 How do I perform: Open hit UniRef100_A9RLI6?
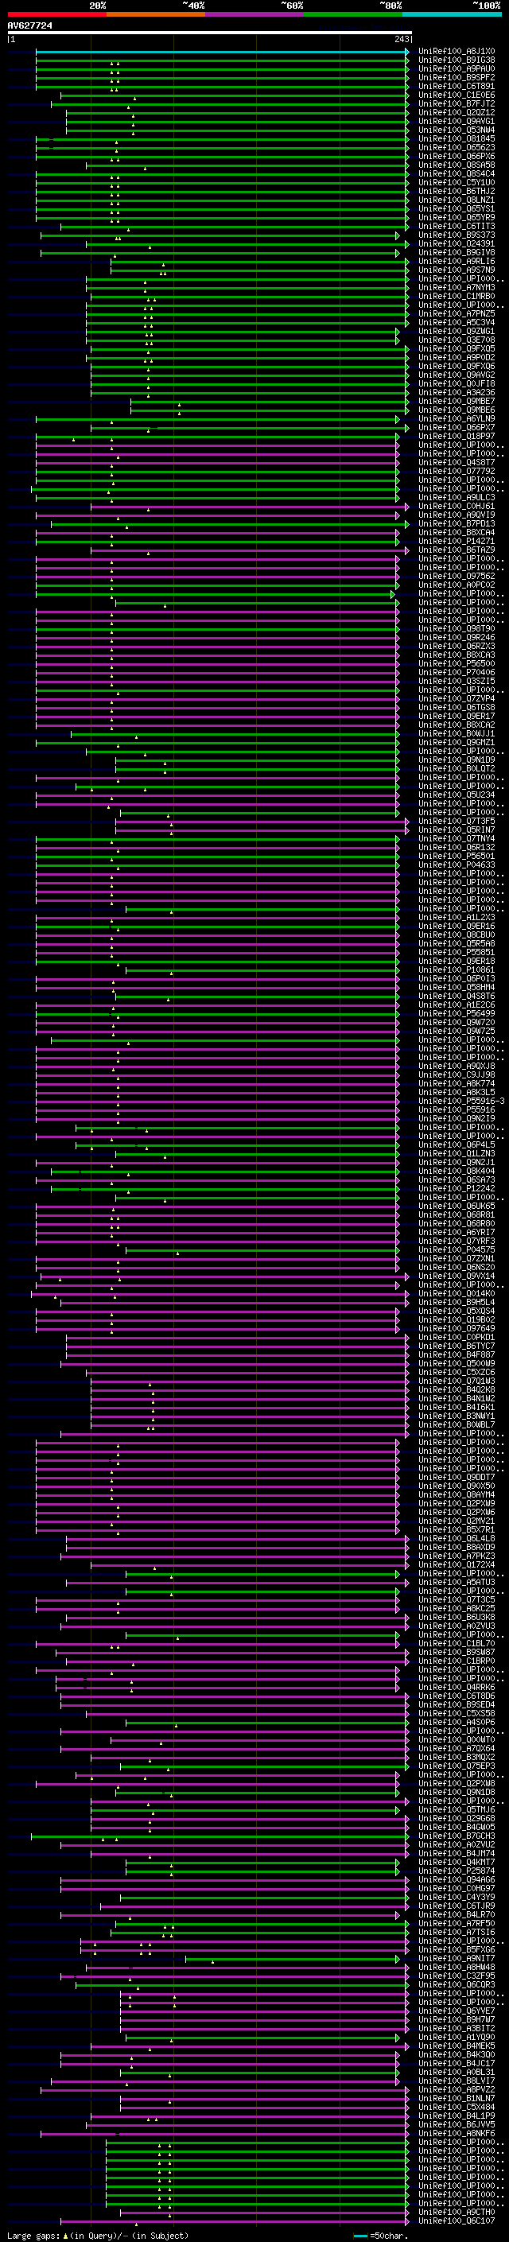[457, 261]
